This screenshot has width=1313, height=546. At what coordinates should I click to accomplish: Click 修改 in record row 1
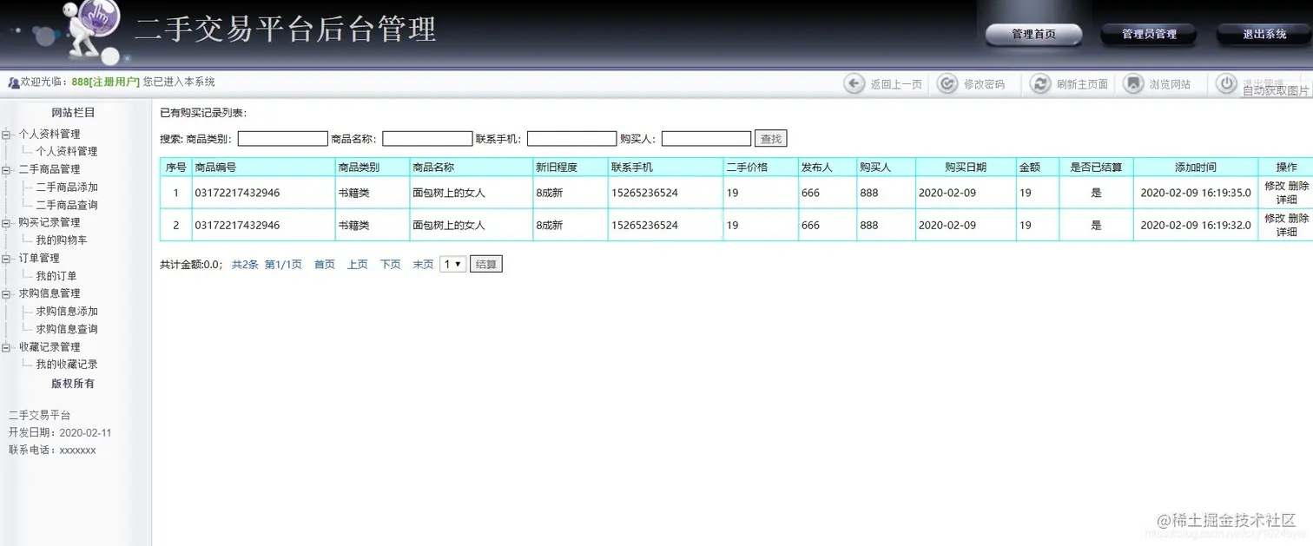pyautogui.click(x=1275, y=186)
